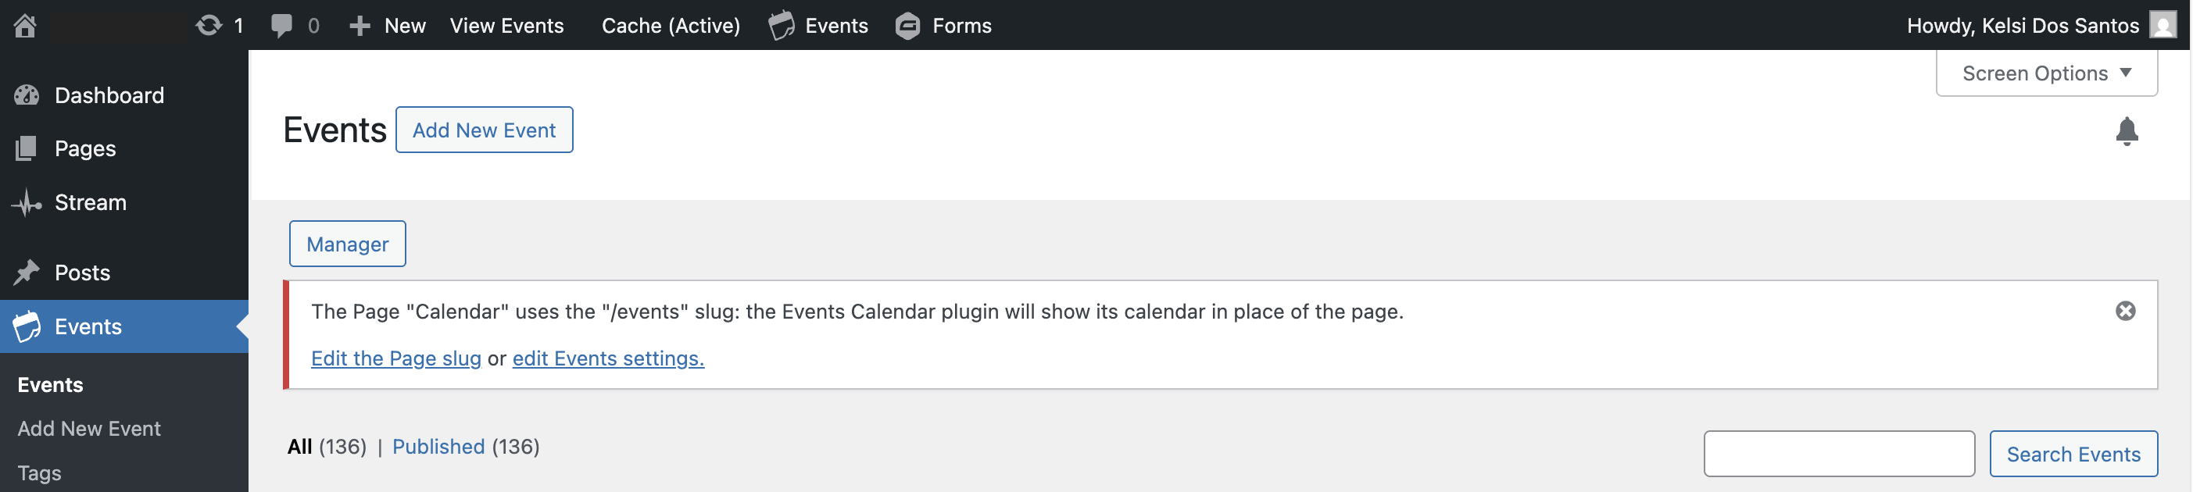Viewport: 2193px width, 492px height.
Task: Click the user avatar thumbnail
Action: pyautogui.click(x=2163, y=25)
